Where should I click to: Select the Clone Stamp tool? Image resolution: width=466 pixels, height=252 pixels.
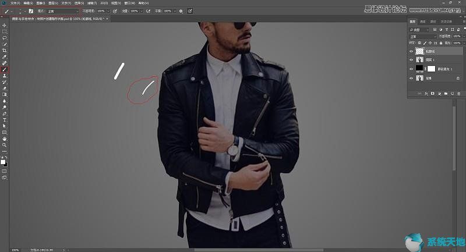(x=4, y=76)
